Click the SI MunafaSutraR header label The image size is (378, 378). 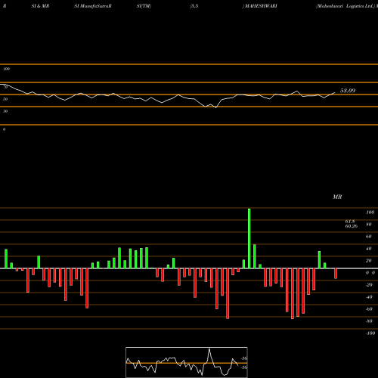pos(93,6)
